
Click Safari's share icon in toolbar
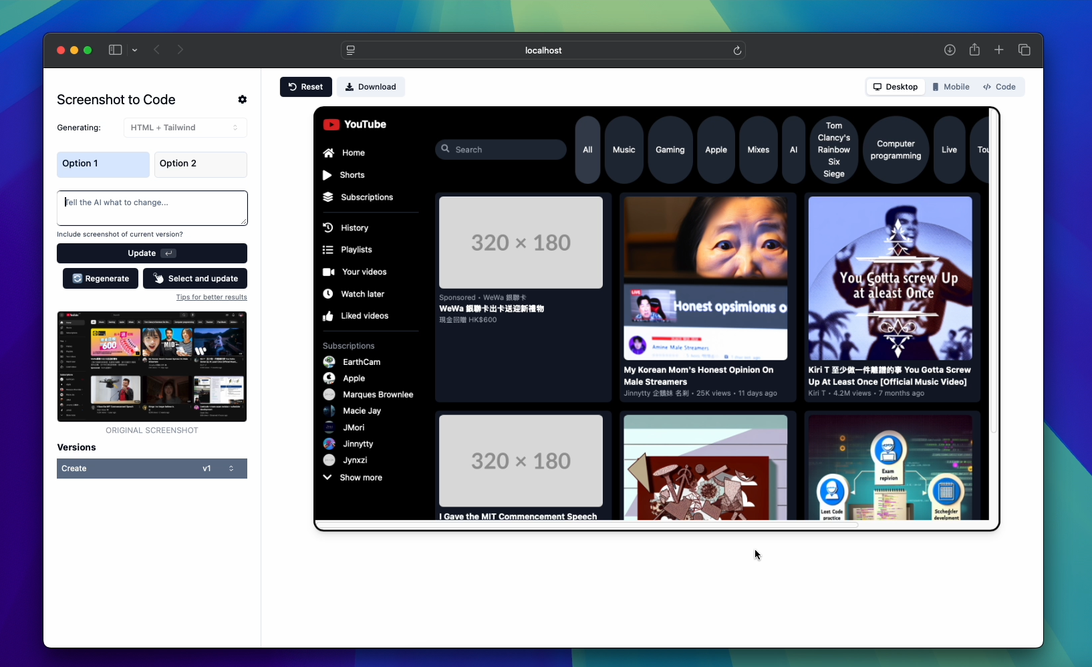[974, 50]
